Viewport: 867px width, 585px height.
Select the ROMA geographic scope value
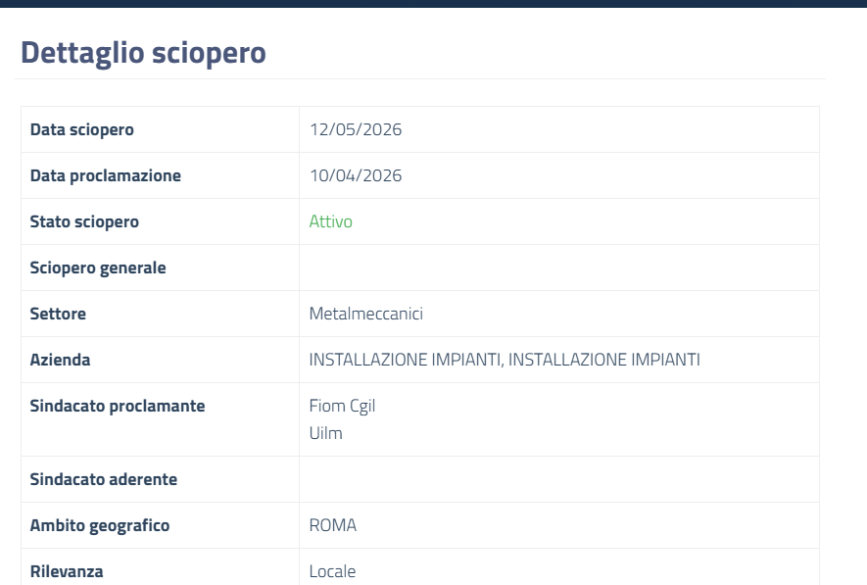[x=333, y=524]
